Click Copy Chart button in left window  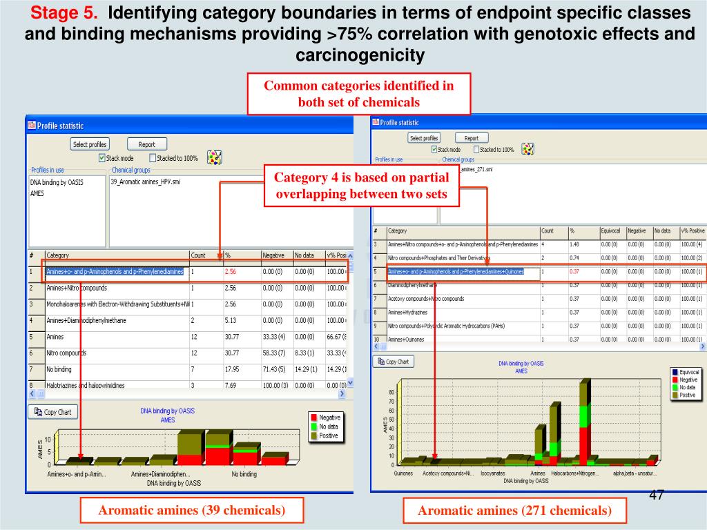tap(52, 412)
